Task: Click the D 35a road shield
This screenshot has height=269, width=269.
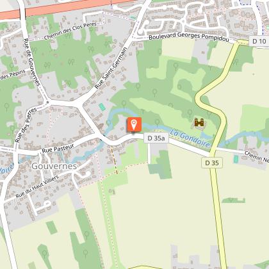Action: (x=156, y=138)
